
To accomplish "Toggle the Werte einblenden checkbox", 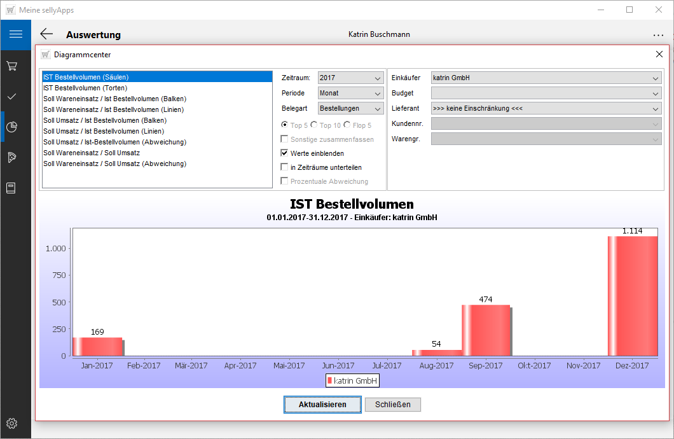I will coord(285,153).
